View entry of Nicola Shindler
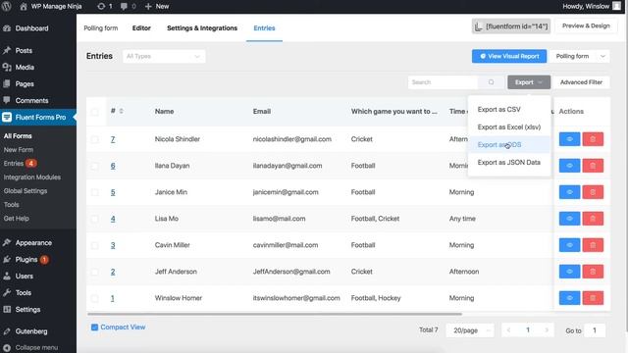Screen dimensions: 628x353 click(569, 139)
